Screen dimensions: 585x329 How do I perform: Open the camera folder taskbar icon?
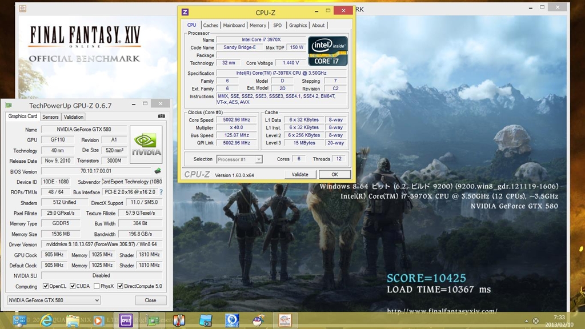click(205, 320)
